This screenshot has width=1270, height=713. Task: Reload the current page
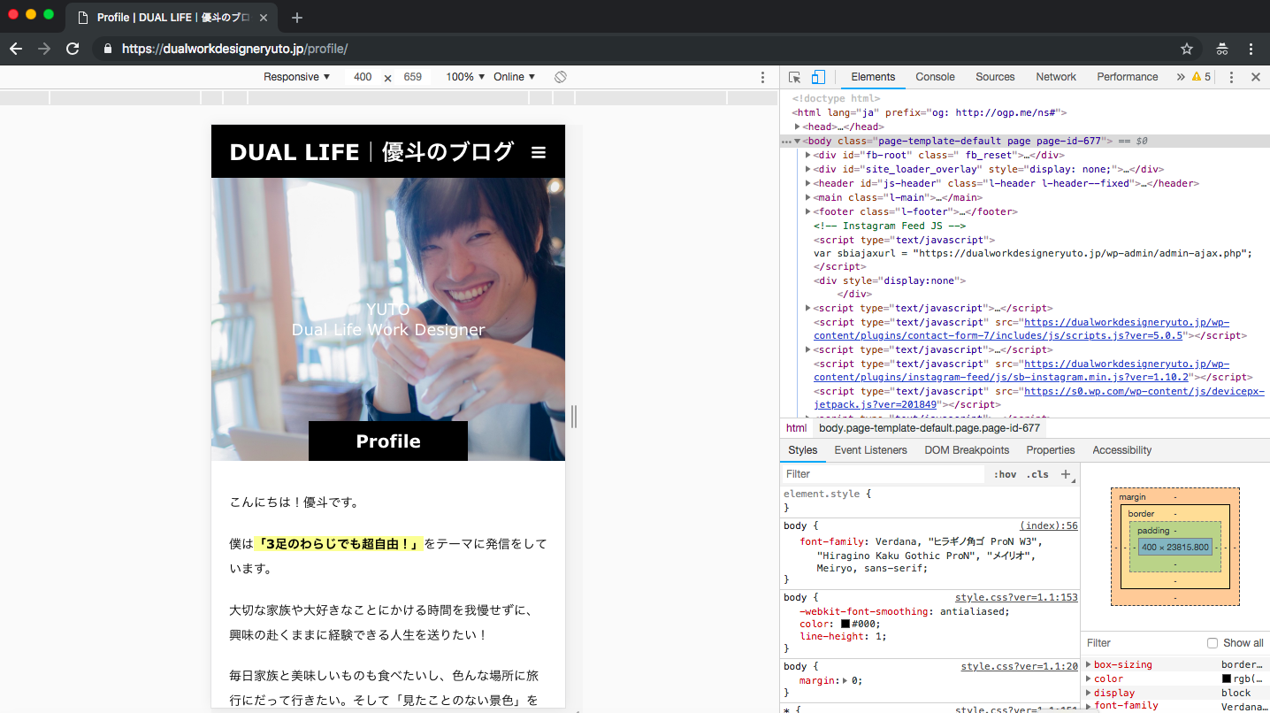pyautogui.click(x=73, y=49)
